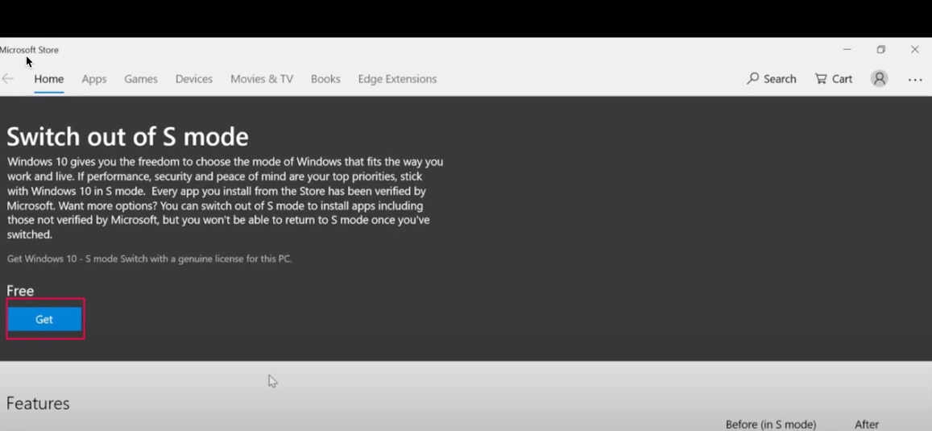Close the Microsoft Store window

point(915,49)
